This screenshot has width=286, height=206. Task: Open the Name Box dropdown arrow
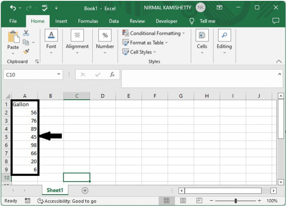(59, 74)
